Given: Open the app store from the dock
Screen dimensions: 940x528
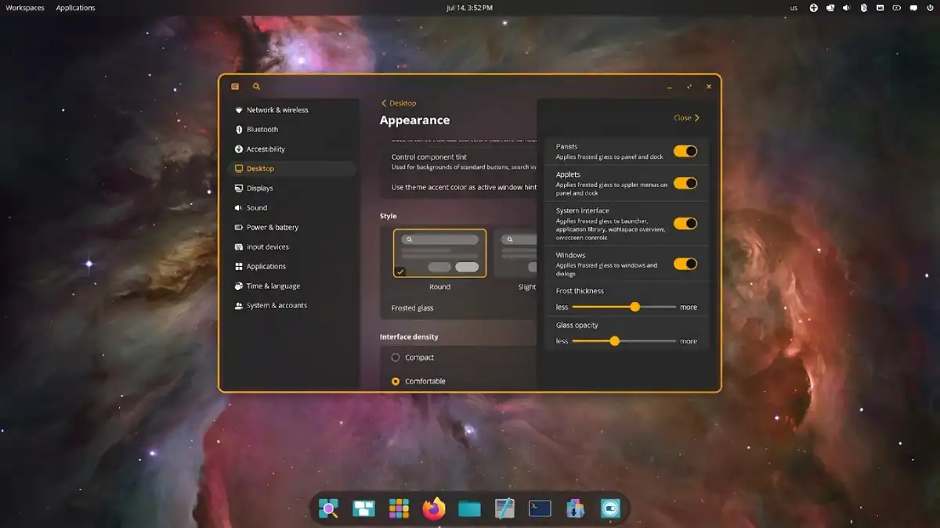Looking at the screenshot, I should click(575, 509).
